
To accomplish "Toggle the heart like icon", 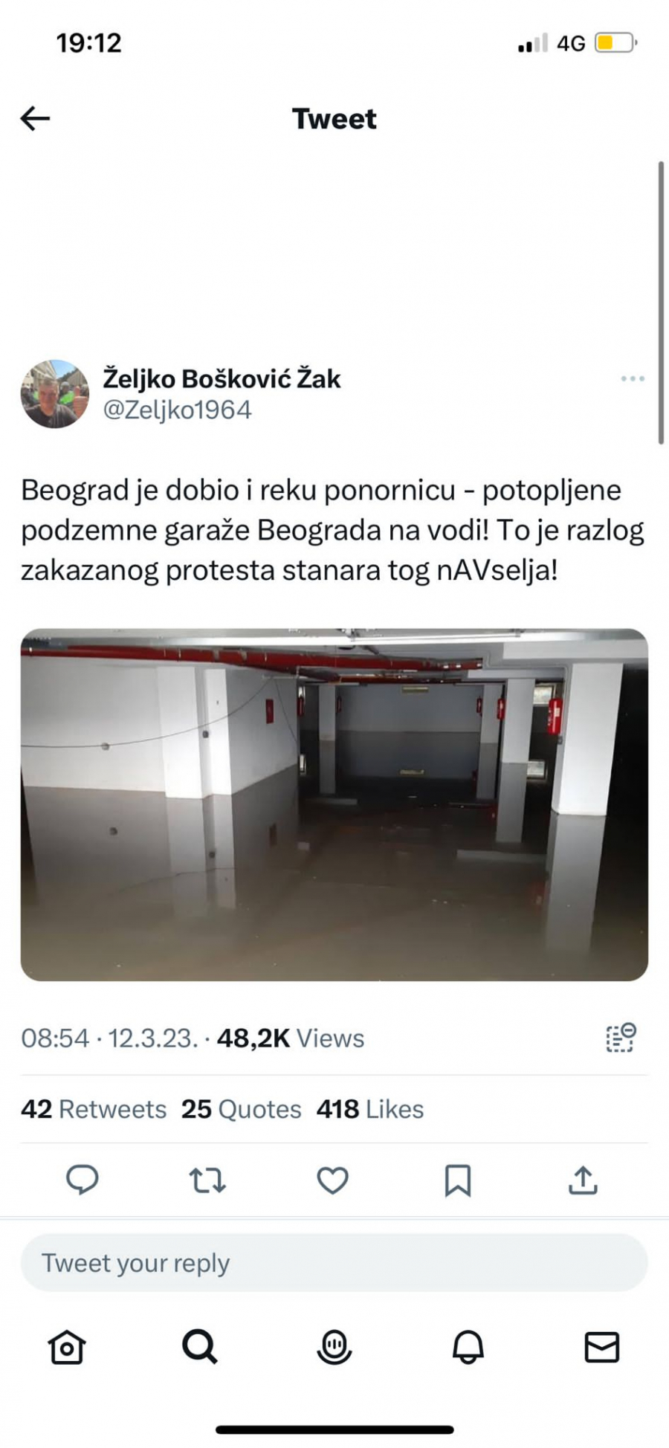I will pos(332,1180).
